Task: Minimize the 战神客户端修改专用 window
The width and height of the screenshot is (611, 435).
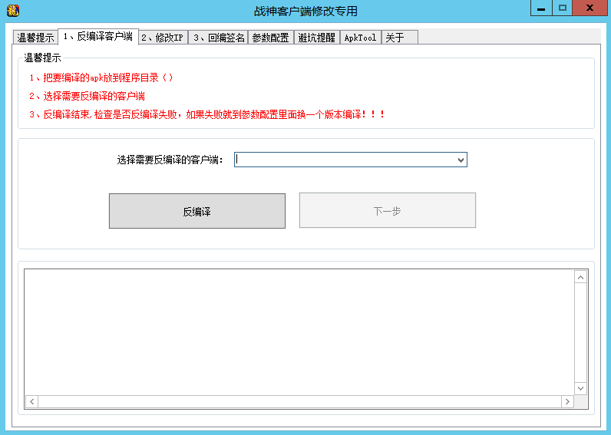Action: (542, 8)
